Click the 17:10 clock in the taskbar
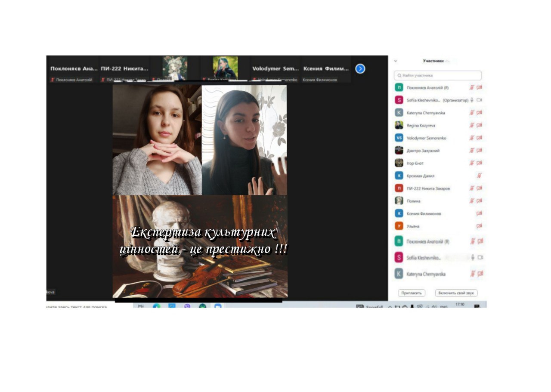551x392 pixels. (x=460, y=305)
